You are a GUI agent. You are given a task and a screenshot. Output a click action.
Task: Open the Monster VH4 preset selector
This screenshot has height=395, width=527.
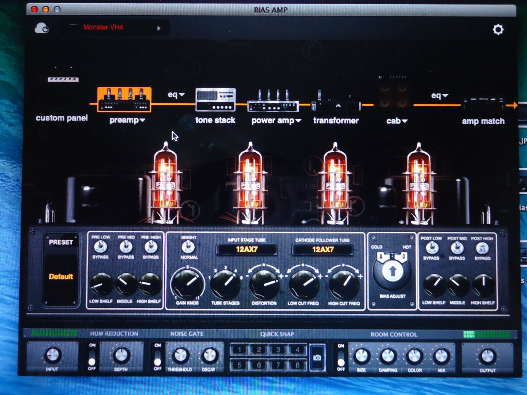[116, 28]
